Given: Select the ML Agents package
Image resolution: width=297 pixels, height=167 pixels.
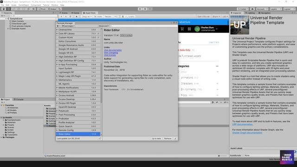Looking at the screenshot, I should click(78, 83).
